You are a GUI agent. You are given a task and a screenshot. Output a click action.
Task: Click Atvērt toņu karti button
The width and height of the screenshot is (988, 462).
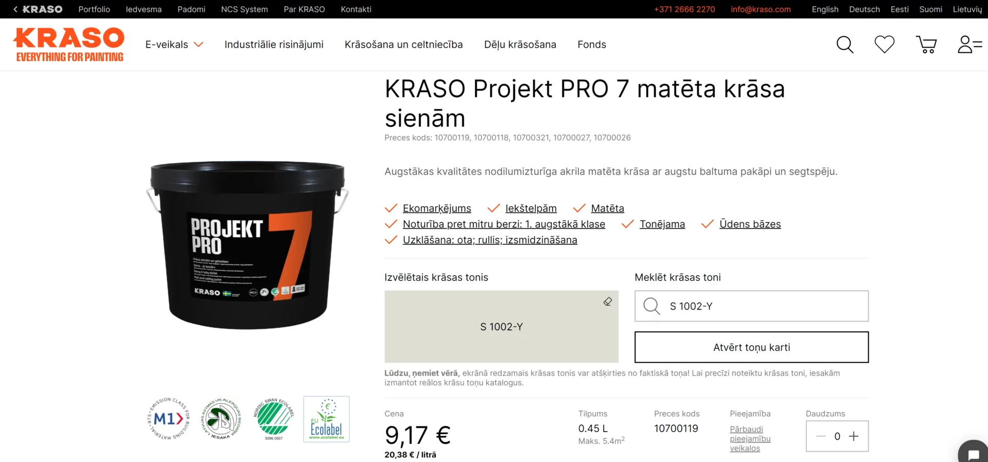(751, 347)
